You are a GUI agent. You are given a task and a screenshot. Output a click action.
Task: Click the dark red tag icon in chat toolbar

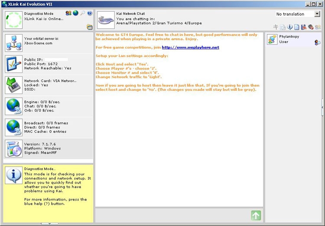coord(311,27)
